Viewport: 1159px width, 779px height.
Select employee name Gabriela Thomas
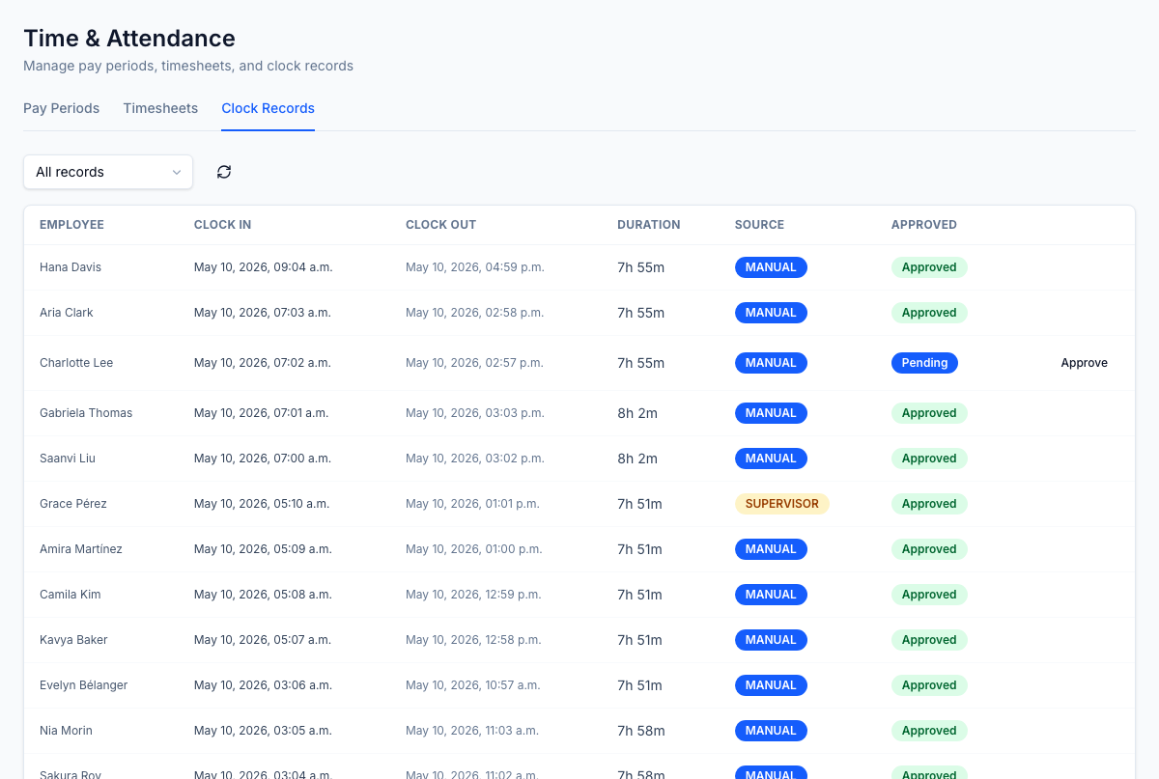(x=86, y=413)
